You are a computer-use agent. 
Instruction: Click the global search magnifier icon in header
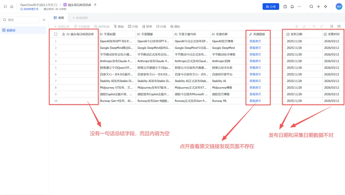click(x=311, y=7)
